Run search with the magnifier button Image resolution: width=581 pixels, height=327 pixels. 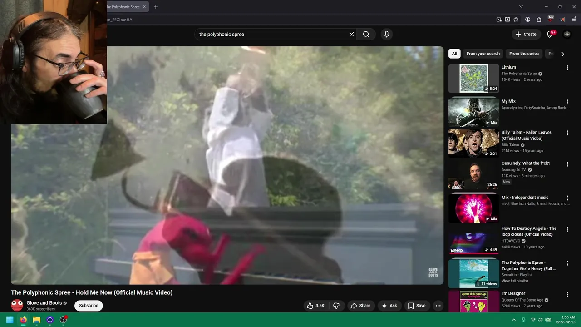366,34
